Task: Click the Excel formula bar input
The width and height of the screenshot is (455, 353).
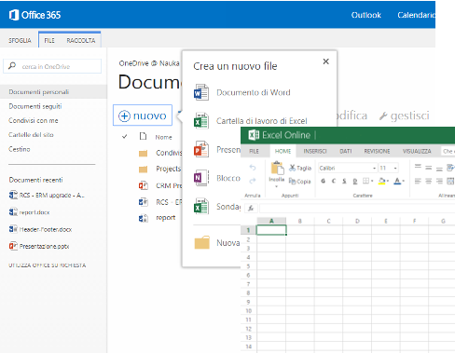Action: [x=357, y=208]
